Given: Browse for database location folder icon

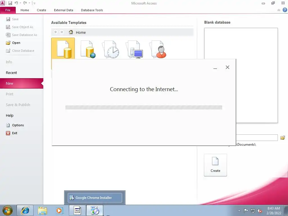Looking at the screenshot, I should tap(282, 138).
